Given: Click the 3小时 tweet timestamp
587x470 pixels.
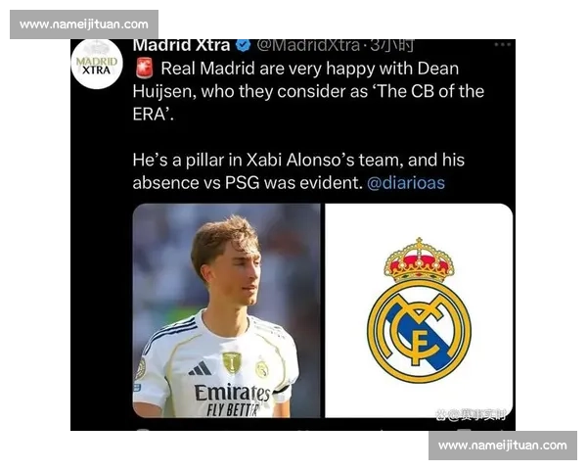Looking at the screenshot, I should click(x=392, y=45).
